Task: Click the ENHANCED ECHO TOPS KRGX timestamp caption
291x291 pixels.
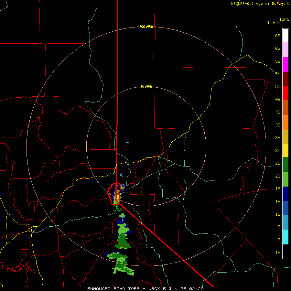Action: 145,289
